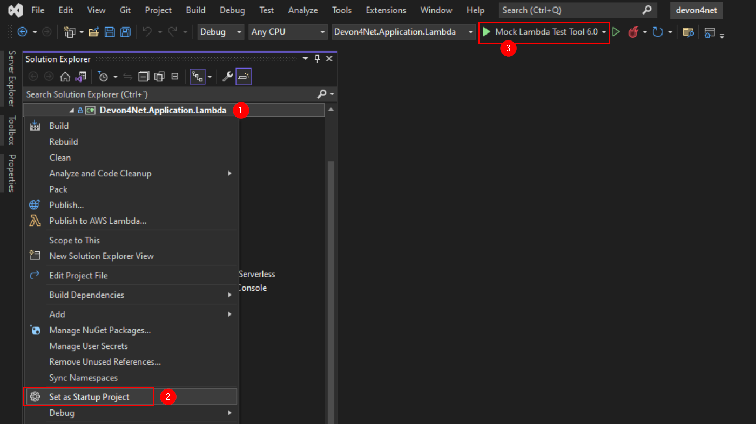
Task: Open the Git menu
Action: coord(125,10)
